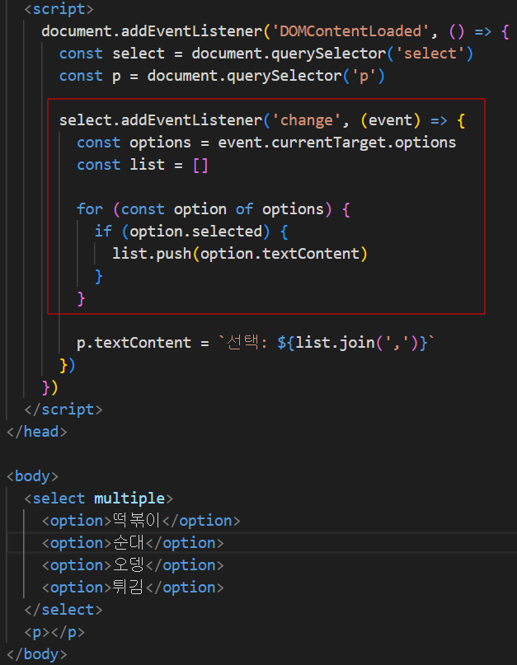Click the 순대 option line
The width and height of the screenshot is (517, 665).
pos(133,543)
